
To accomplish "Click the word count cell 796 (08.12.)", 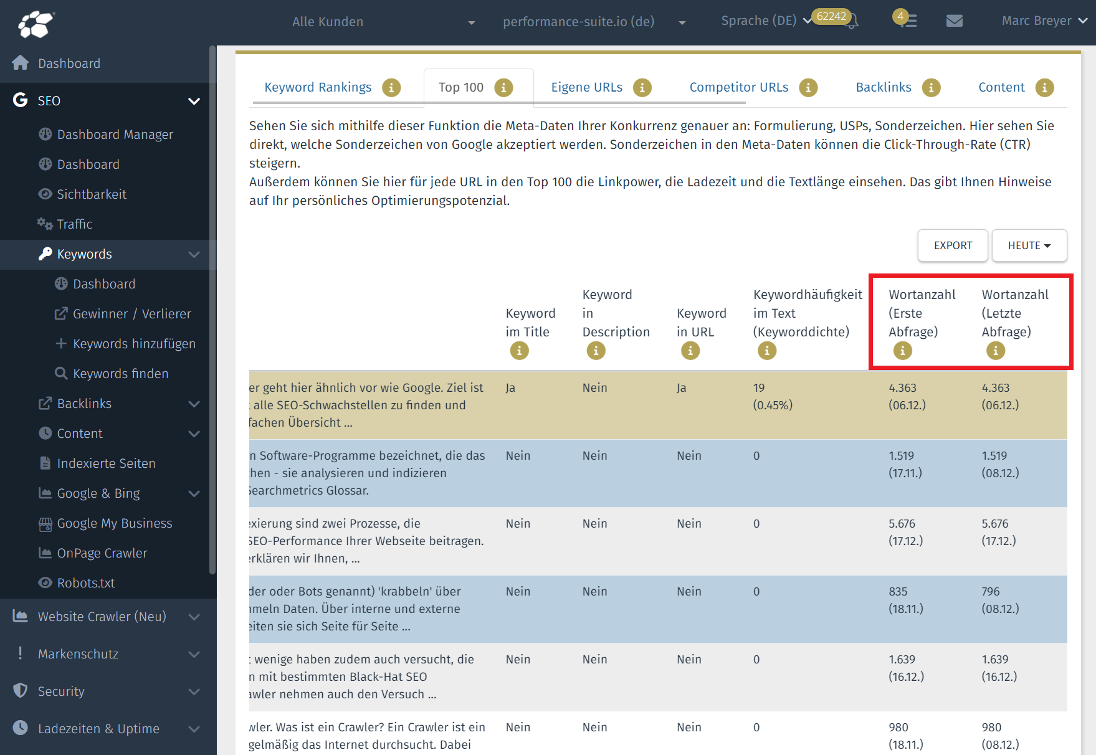I will pos(1000,600).
